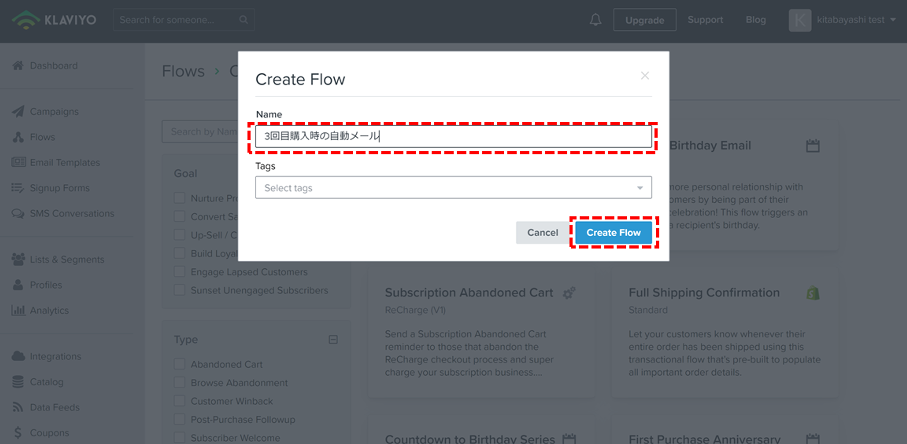Open Campaigns via paper plane icon
Image resolution: width=907 pixels, height=444 pixels.
18,111
